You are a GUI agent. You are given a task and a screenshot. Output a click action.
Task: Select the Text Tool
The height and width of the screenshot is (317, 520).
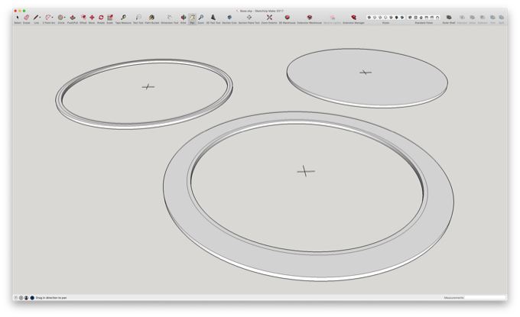click(x=138, y=18)
